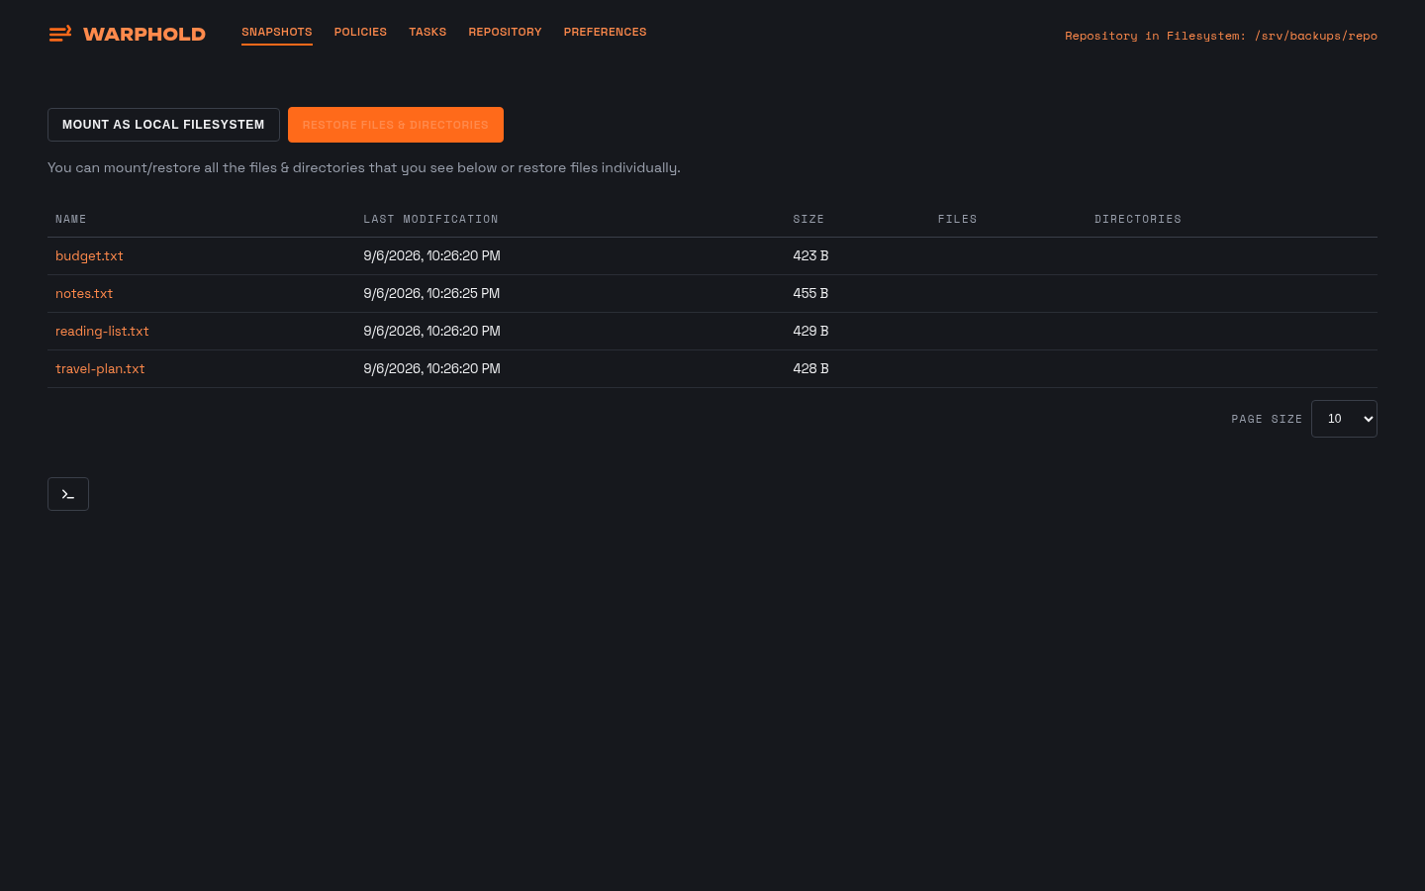Viewport: 1425px width, 891px height.
Task: Click the mount/restore description sentence
Action: pos(364,168)
